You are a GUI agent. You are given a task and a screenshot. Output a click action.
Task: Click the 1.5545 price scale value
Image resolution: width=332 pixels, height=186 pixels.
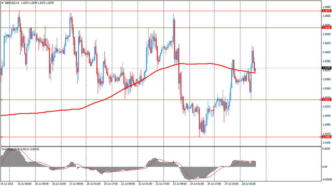[326, 89]
